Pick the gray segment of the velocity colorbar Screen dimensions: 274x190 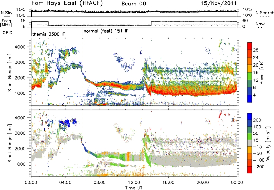[x=250, y=143]
